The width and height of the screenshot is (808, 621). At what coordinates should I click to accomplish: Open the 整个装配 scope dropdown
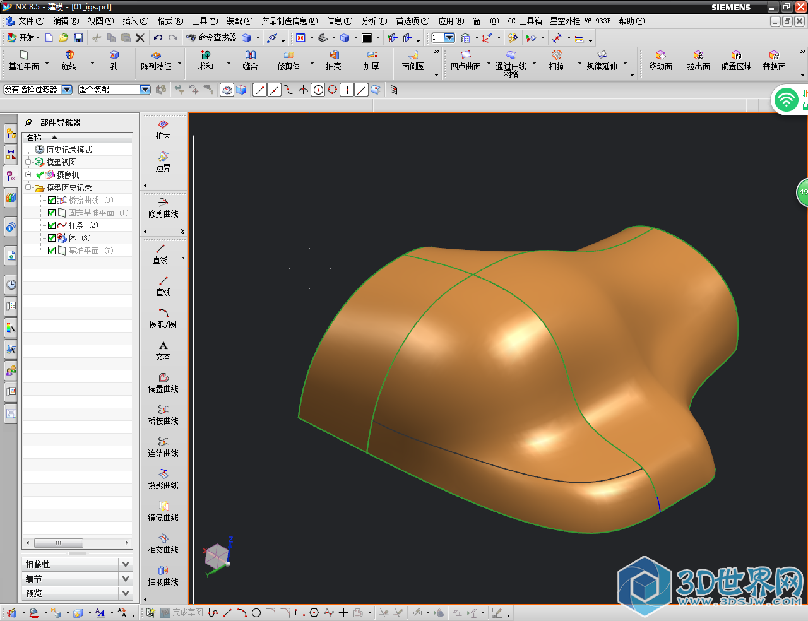(145, 90)
